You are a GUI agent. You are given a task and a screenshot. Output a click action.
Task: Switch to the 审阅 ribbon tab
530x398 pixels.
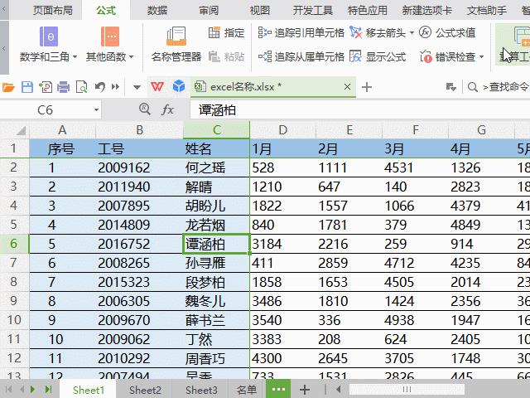[209, 10]
